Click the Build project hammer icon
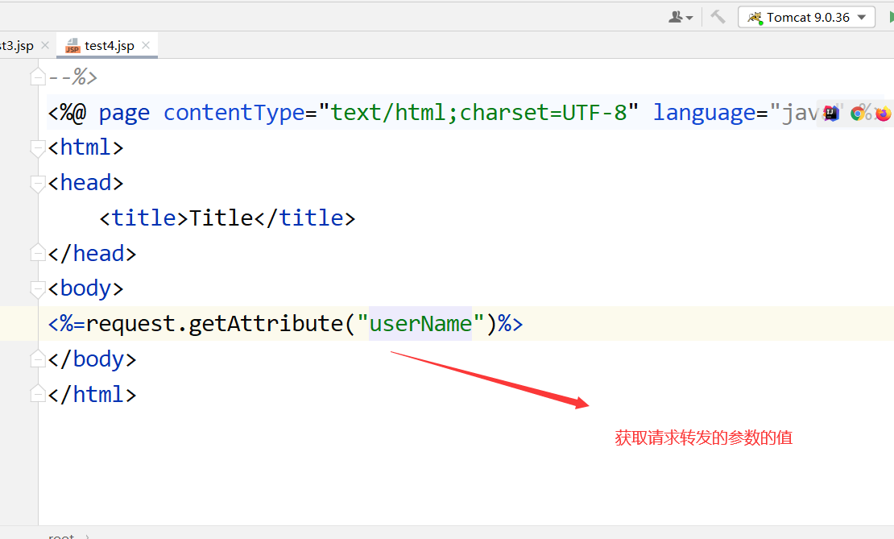The height and width of the screenshot is (539, 894). click(718, 17)
